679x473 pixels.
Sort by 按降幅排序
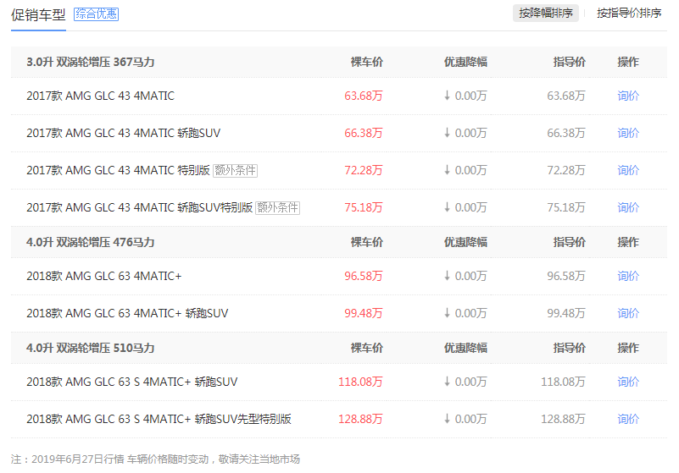click(546, 14)
